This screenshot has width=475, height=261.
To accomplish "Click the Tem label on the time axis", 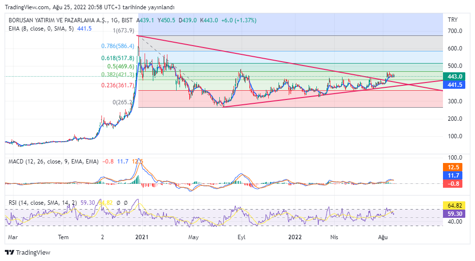I will pyautogui.click(x=63, y=237).
